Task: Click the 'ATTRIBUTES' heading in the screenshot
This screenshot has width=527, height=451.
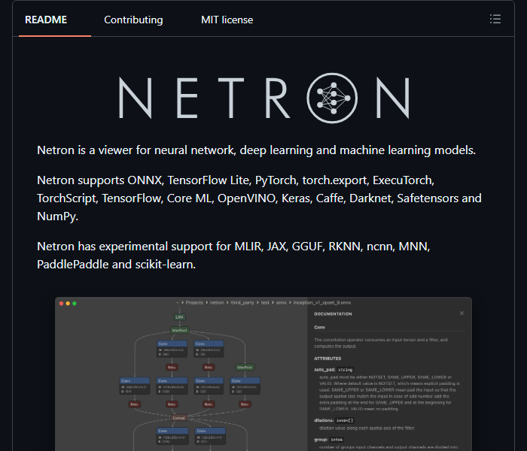Action: (327, 359)
